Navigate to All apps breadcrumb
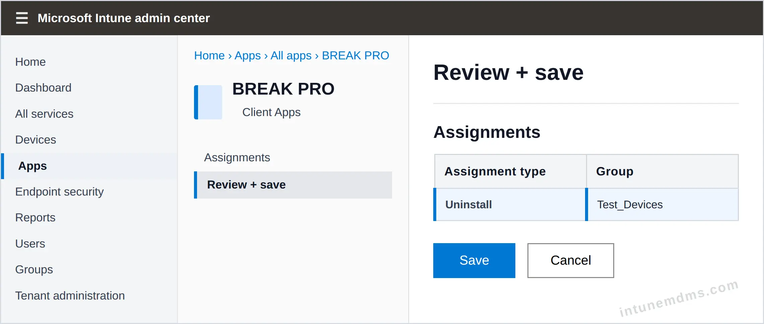The height and width of the screenshot is (324, 764). point(291,56)
